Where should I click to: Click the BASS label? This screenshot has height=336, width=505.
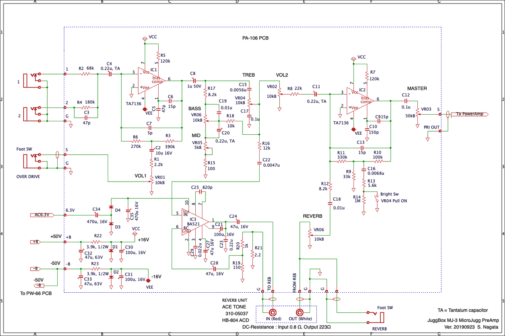pos(195,108)
